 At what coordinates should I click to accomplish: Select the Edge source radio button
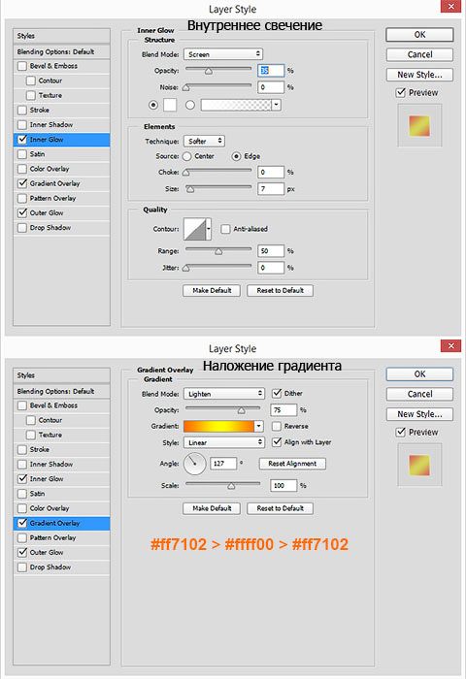click(x=236, y=156)
